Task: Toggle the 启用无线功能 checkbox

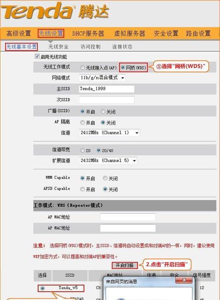Action: click(37, 56)
